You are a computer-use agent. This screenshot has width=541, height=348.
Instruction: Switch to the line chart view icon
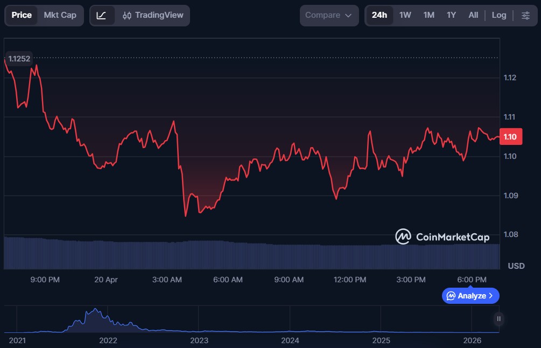click(x=102, y=16)
